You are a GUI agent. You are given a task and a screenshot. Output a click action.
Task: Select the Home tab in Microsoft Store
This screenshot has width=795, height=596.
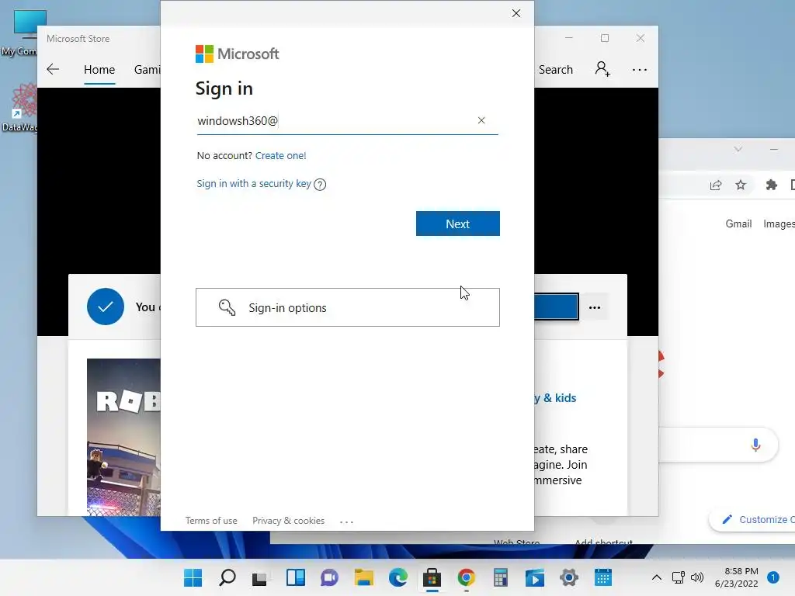pos(99,69)
